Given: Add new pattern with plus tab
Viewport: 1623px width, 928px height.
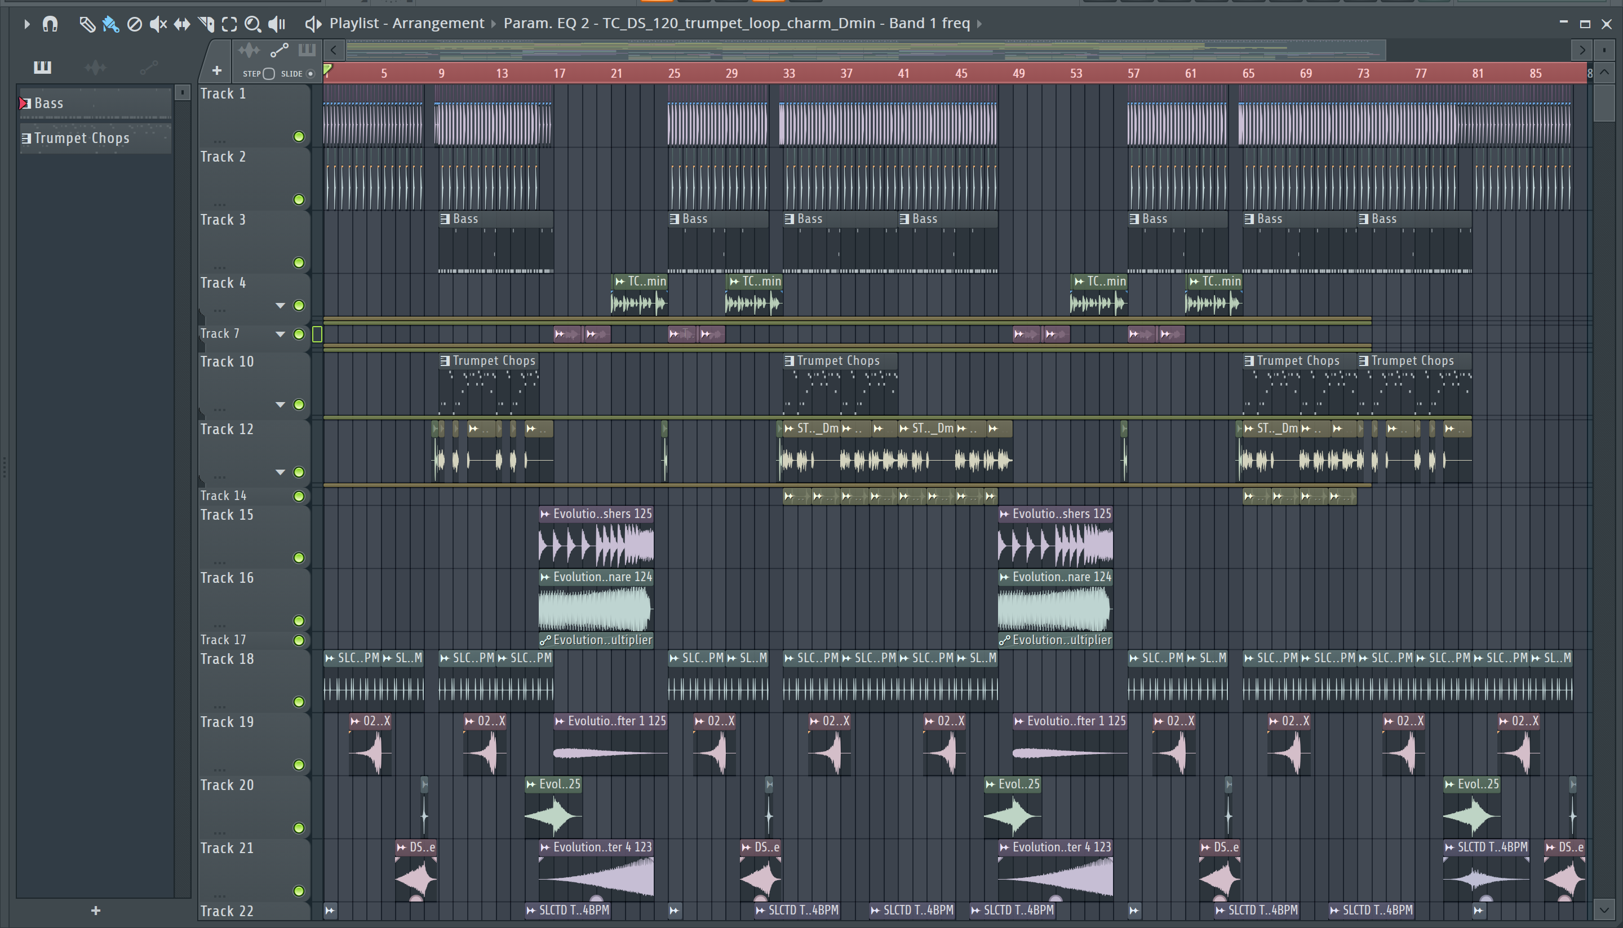Looking at the screenshot, I should pyautogui.click(x=217, y=70).
